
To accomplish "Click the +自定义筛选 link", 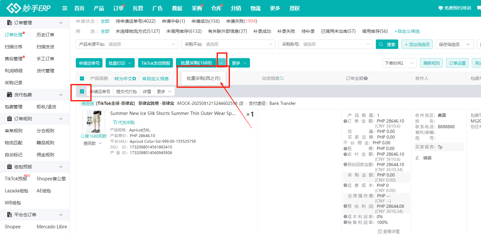I will tap(407, 31).
